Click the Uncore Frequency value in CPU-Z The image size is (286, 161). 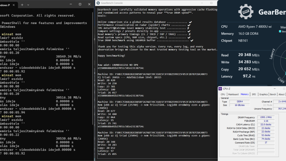[280, 109]
